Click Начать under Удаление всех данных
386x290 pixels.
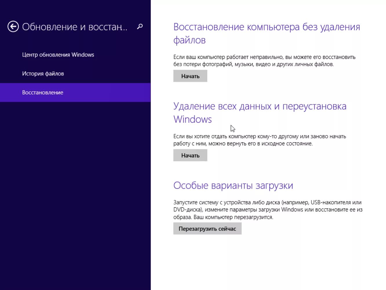[x=190, y=155]
